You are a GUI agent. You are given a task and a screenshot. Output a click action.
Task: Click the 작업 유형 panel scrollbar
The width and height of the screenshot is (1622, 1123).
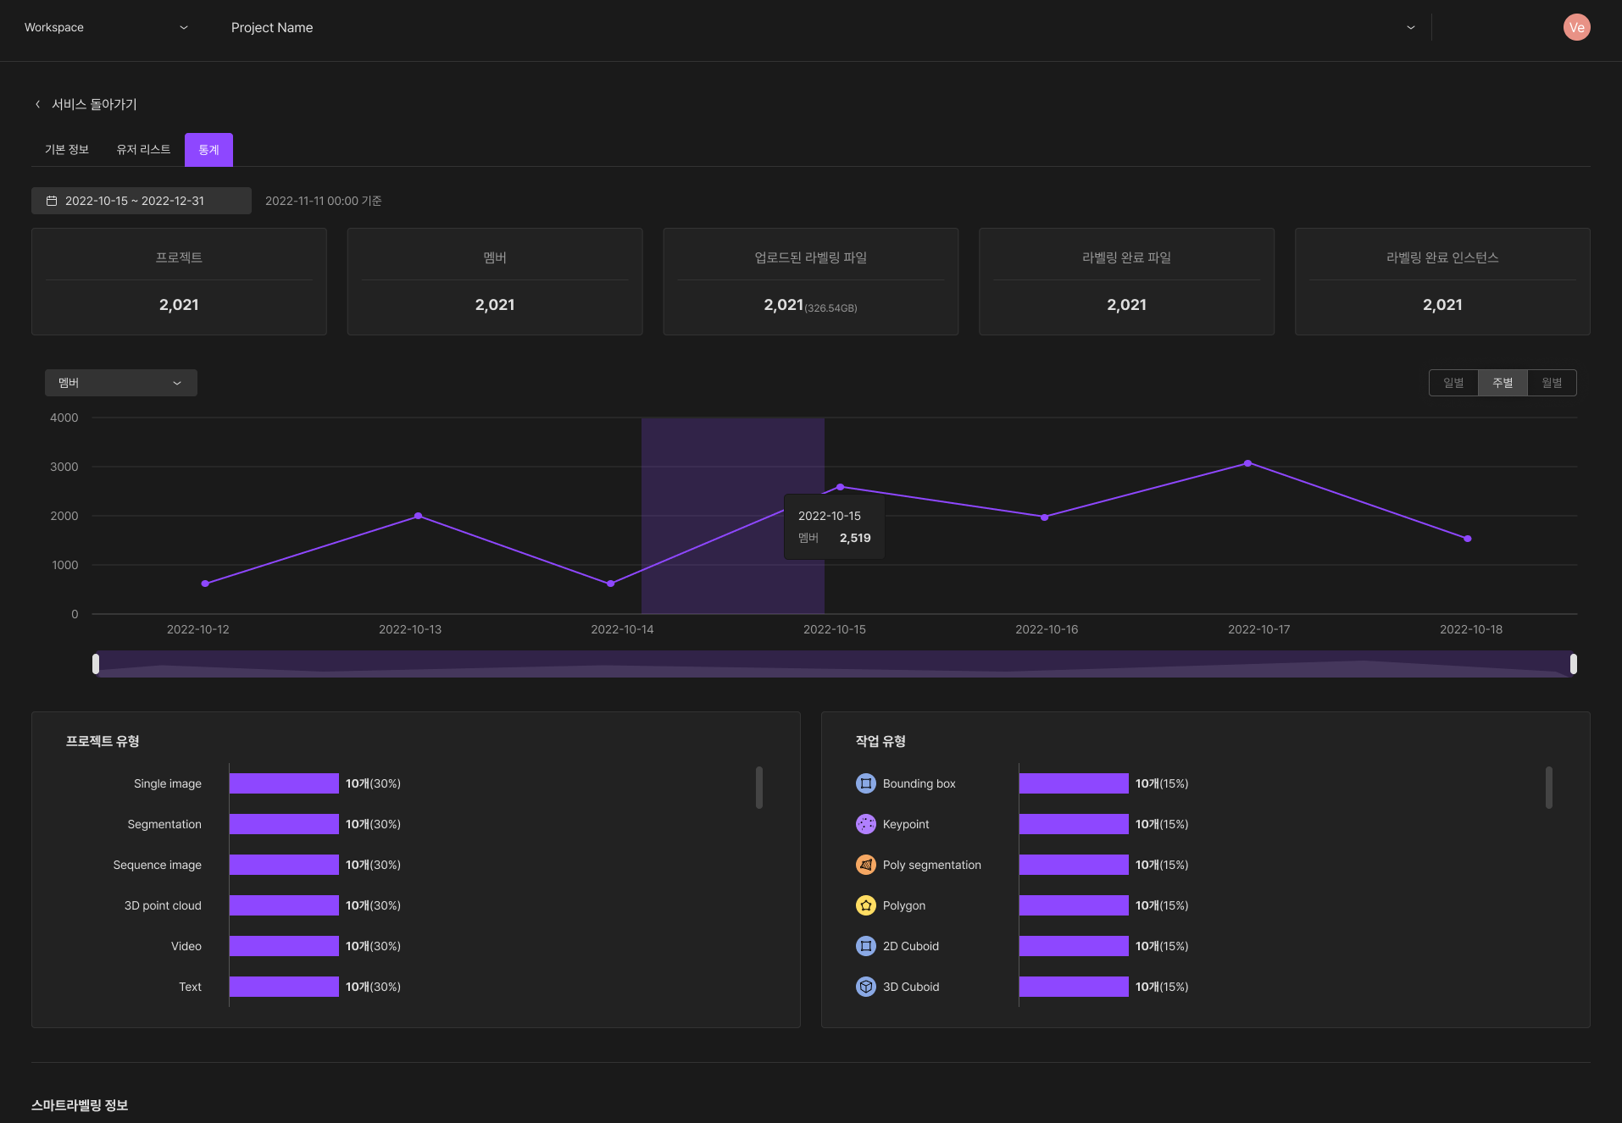click(1548, 788)
